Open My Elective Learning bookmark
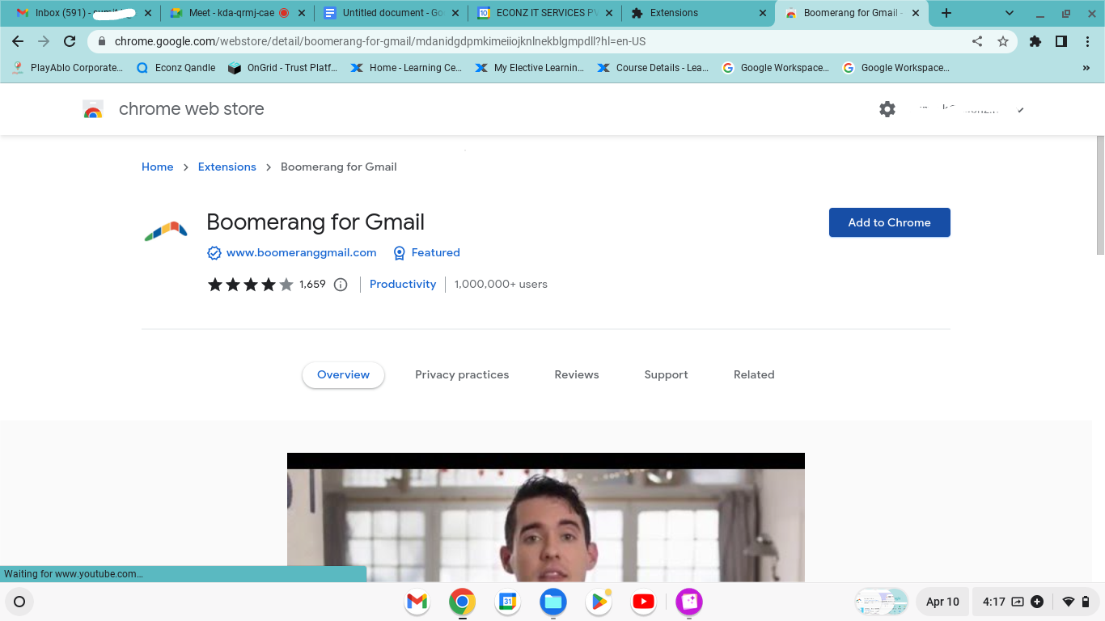The height and width of the screenshot is (621, 1105). [x=529, y=68]
